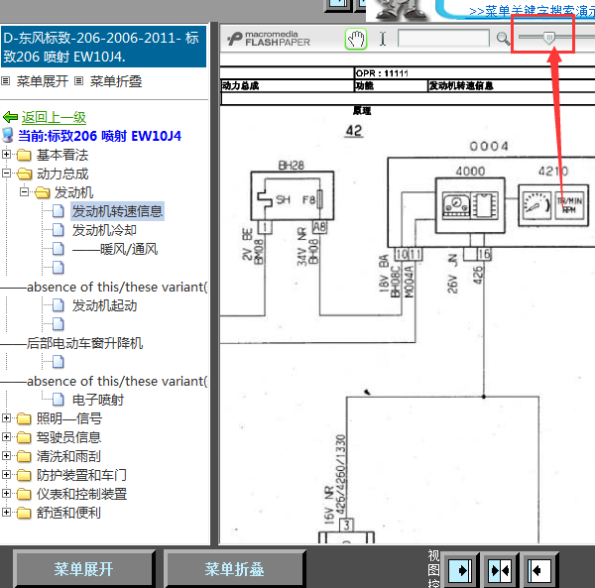Open the 发动机起动 document
The height and width of the screenshot is (588, 595).
[104, 305]
